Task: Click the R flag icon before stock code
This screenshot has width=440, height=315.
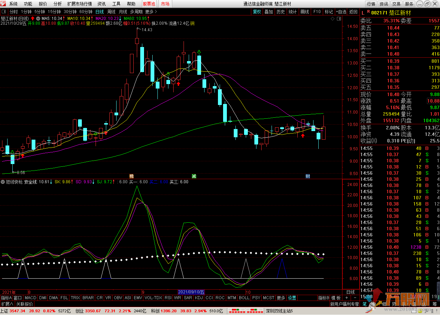Action: click(368, 12)
